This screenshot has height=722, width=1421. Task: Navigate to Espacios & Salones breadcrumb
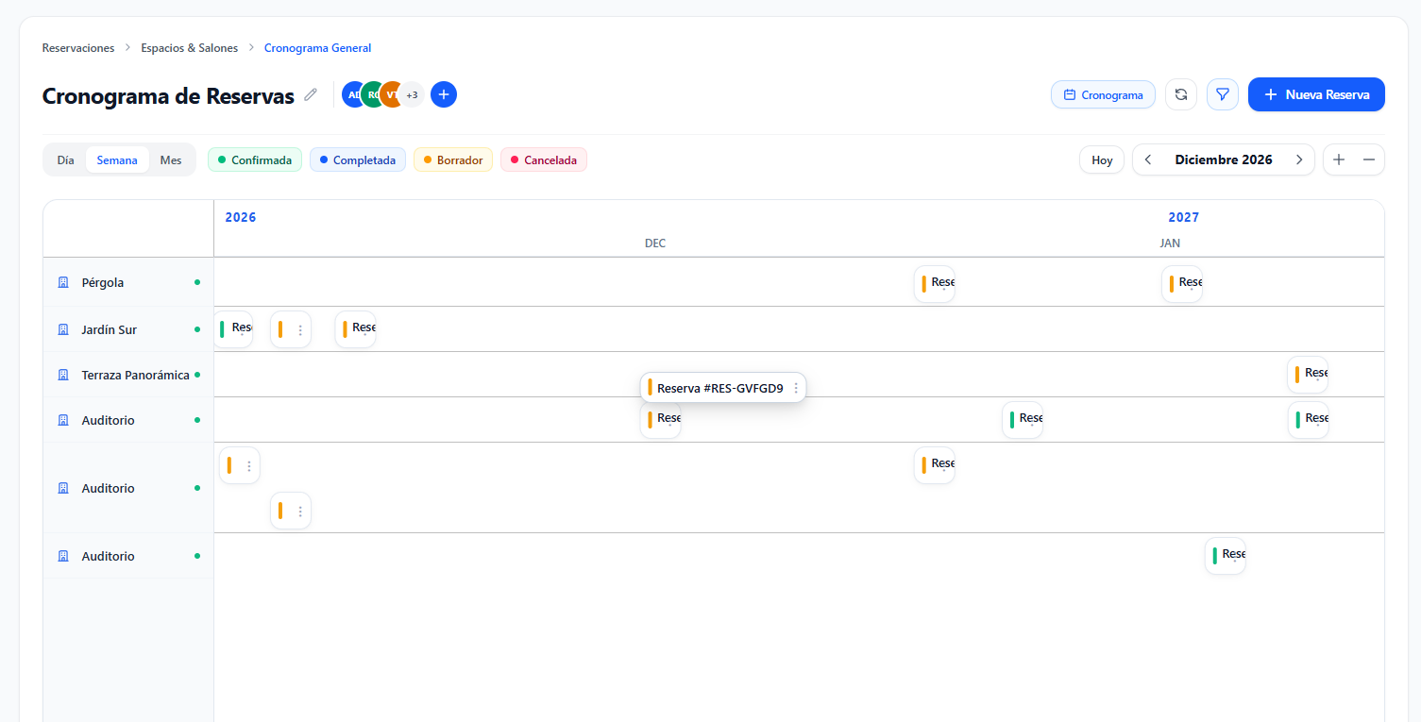pos(190,47)
